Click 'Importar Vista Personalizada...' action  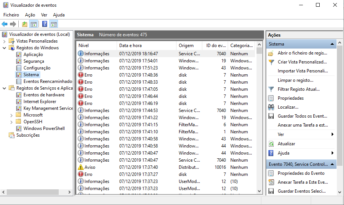tap(303, 71)
